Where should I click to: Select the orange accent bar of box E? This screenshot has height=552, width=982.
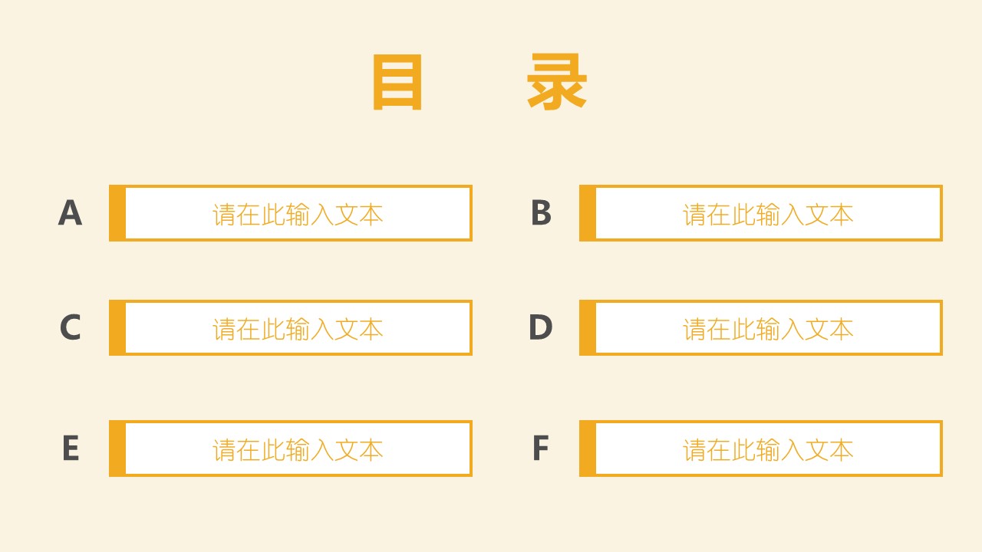(x=117, y=449)
